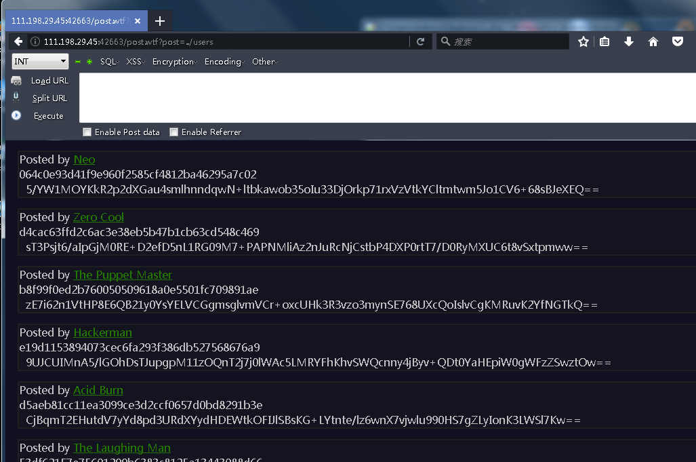The image size is (696, 462).
Task: Open the downloads arrow icon
Action: coord(628,42)
